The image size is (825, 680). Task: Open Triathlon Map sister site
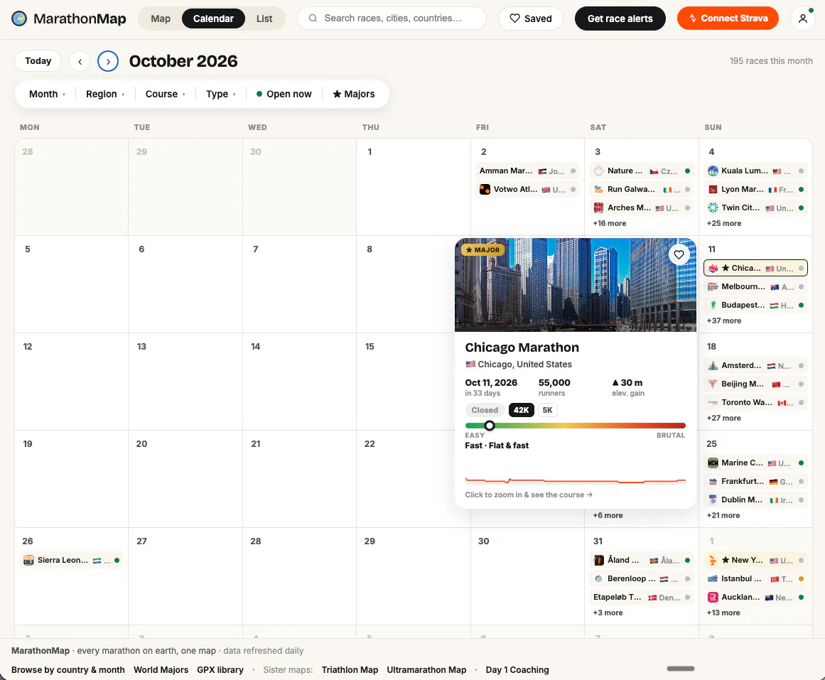[350, 669]
